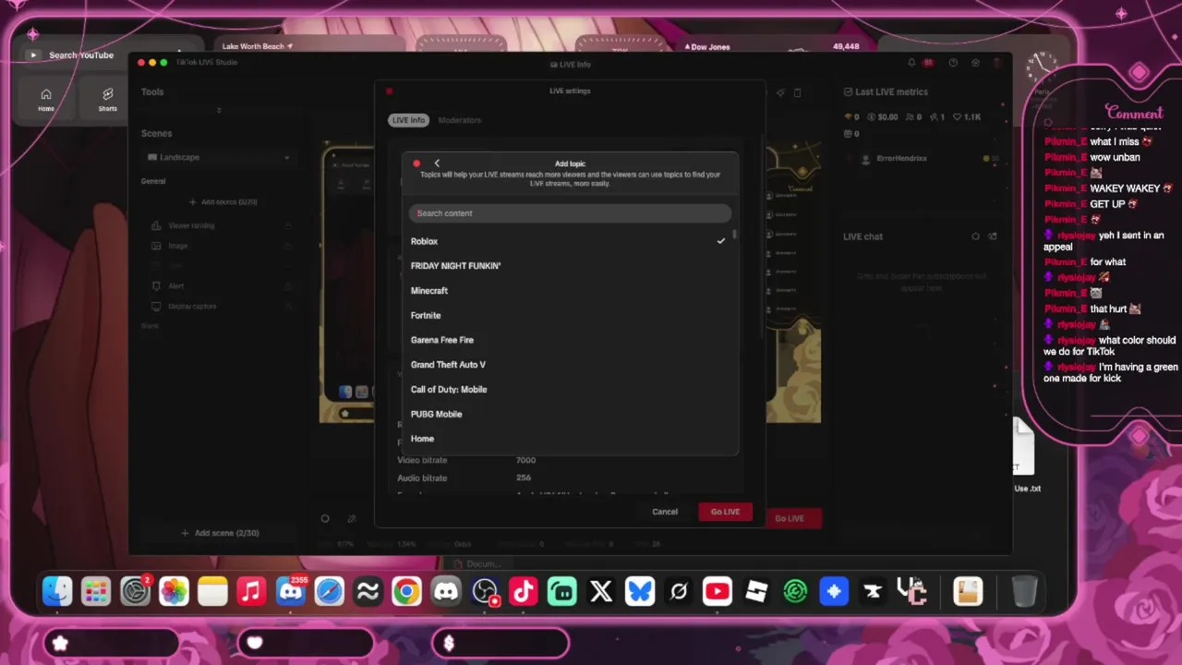Screen dimensions: 1182x665
Task: Click Audio bitrate value 256
Action: [524, 478]
